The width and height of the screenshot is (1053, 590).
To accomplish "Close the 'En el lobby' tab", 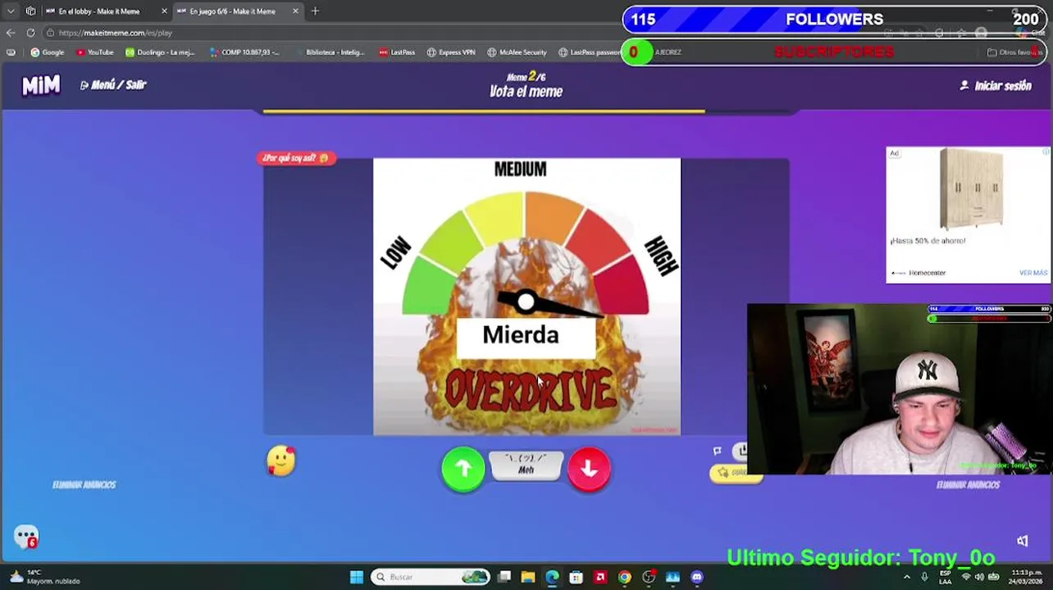I will [x=164, y=11].
